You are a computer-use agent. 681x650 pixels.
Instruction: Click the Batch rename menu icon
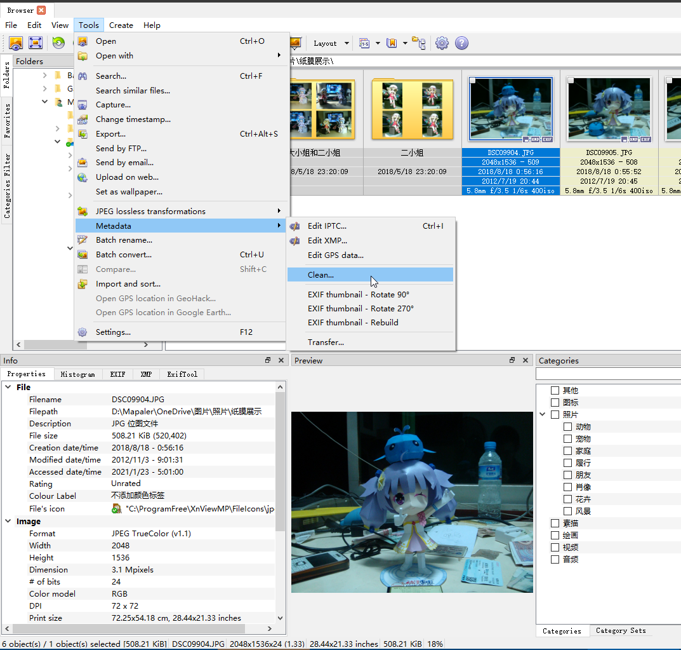pos(83,240)
